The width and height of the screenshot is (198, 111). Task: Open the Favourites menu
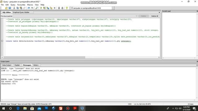click(x=21, y=5)
